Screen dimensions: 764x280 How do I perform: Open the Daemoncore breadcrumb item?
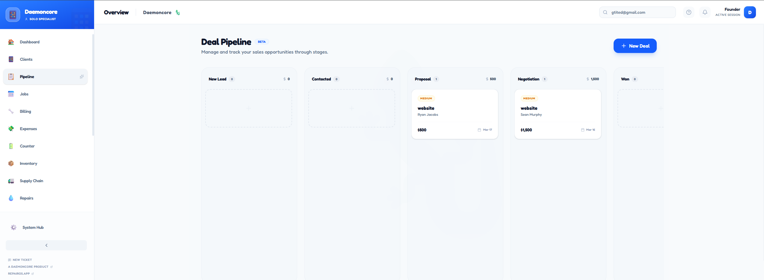[157, 12]
